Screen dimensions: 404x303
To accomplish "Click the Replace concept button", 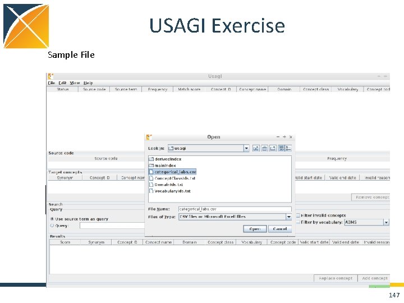I will pyautogui.click(x=336, y=278).
